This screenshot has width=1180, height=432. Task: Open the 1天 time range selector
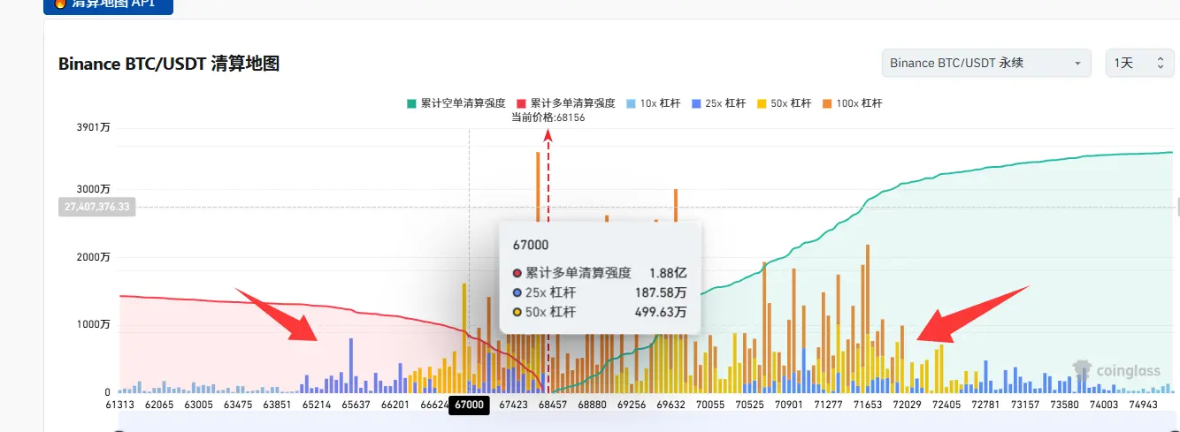click(x=1140, y=63)
